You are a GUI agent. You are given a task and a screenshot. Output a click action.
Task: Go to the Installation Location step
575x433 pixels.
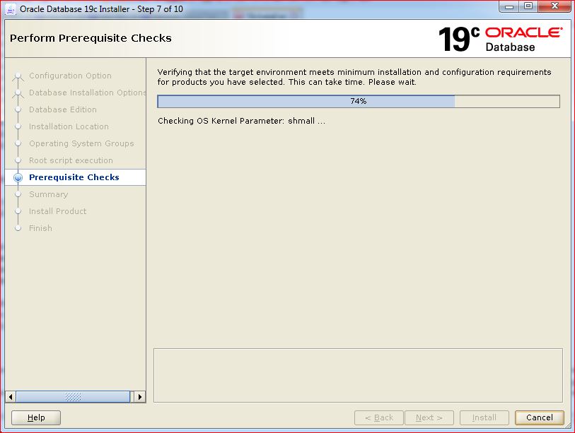(69, 126)
